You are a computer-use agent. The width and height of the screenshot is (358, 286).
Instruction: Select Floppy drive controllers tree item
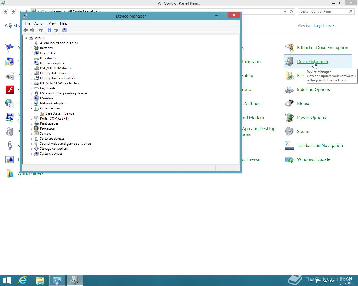[x=57, y=78]
